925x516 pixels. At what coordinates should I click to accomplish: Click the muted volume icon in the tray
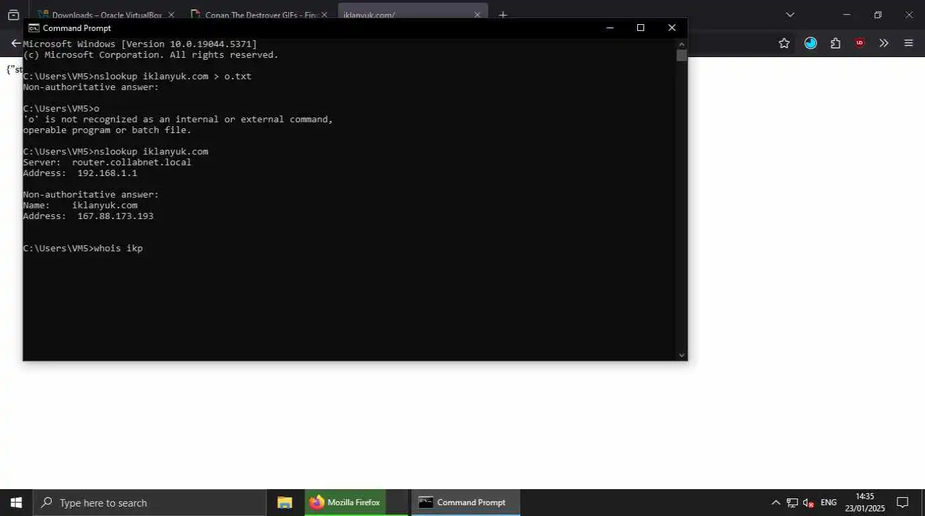point(809,503)
